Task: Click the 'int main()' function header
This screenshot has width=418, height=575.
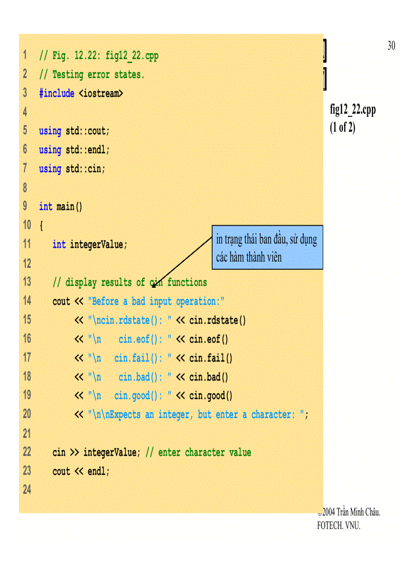Action: point(61,206)
